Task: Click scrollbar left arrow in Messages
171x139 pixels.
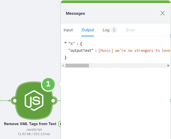Action: coord(63,66)
